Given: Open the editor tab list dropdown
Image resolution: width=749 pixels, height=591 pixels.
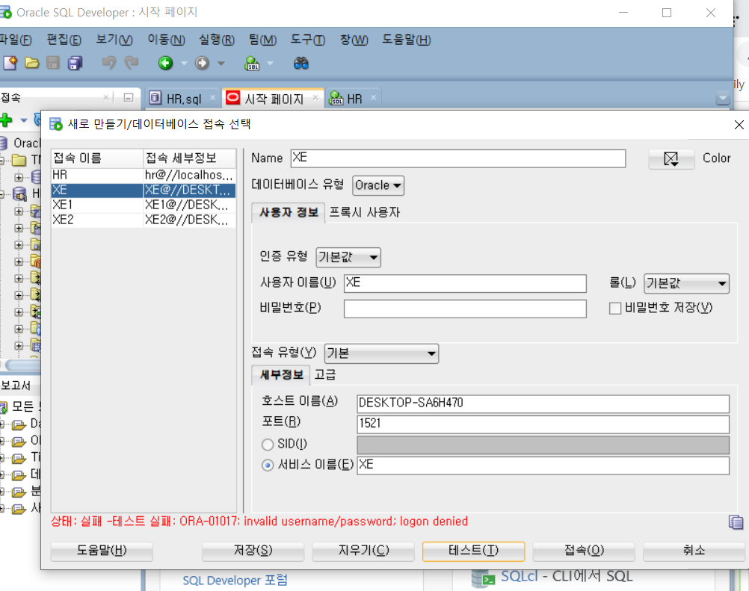Looking at the screenshot, I should click(723, 99).
